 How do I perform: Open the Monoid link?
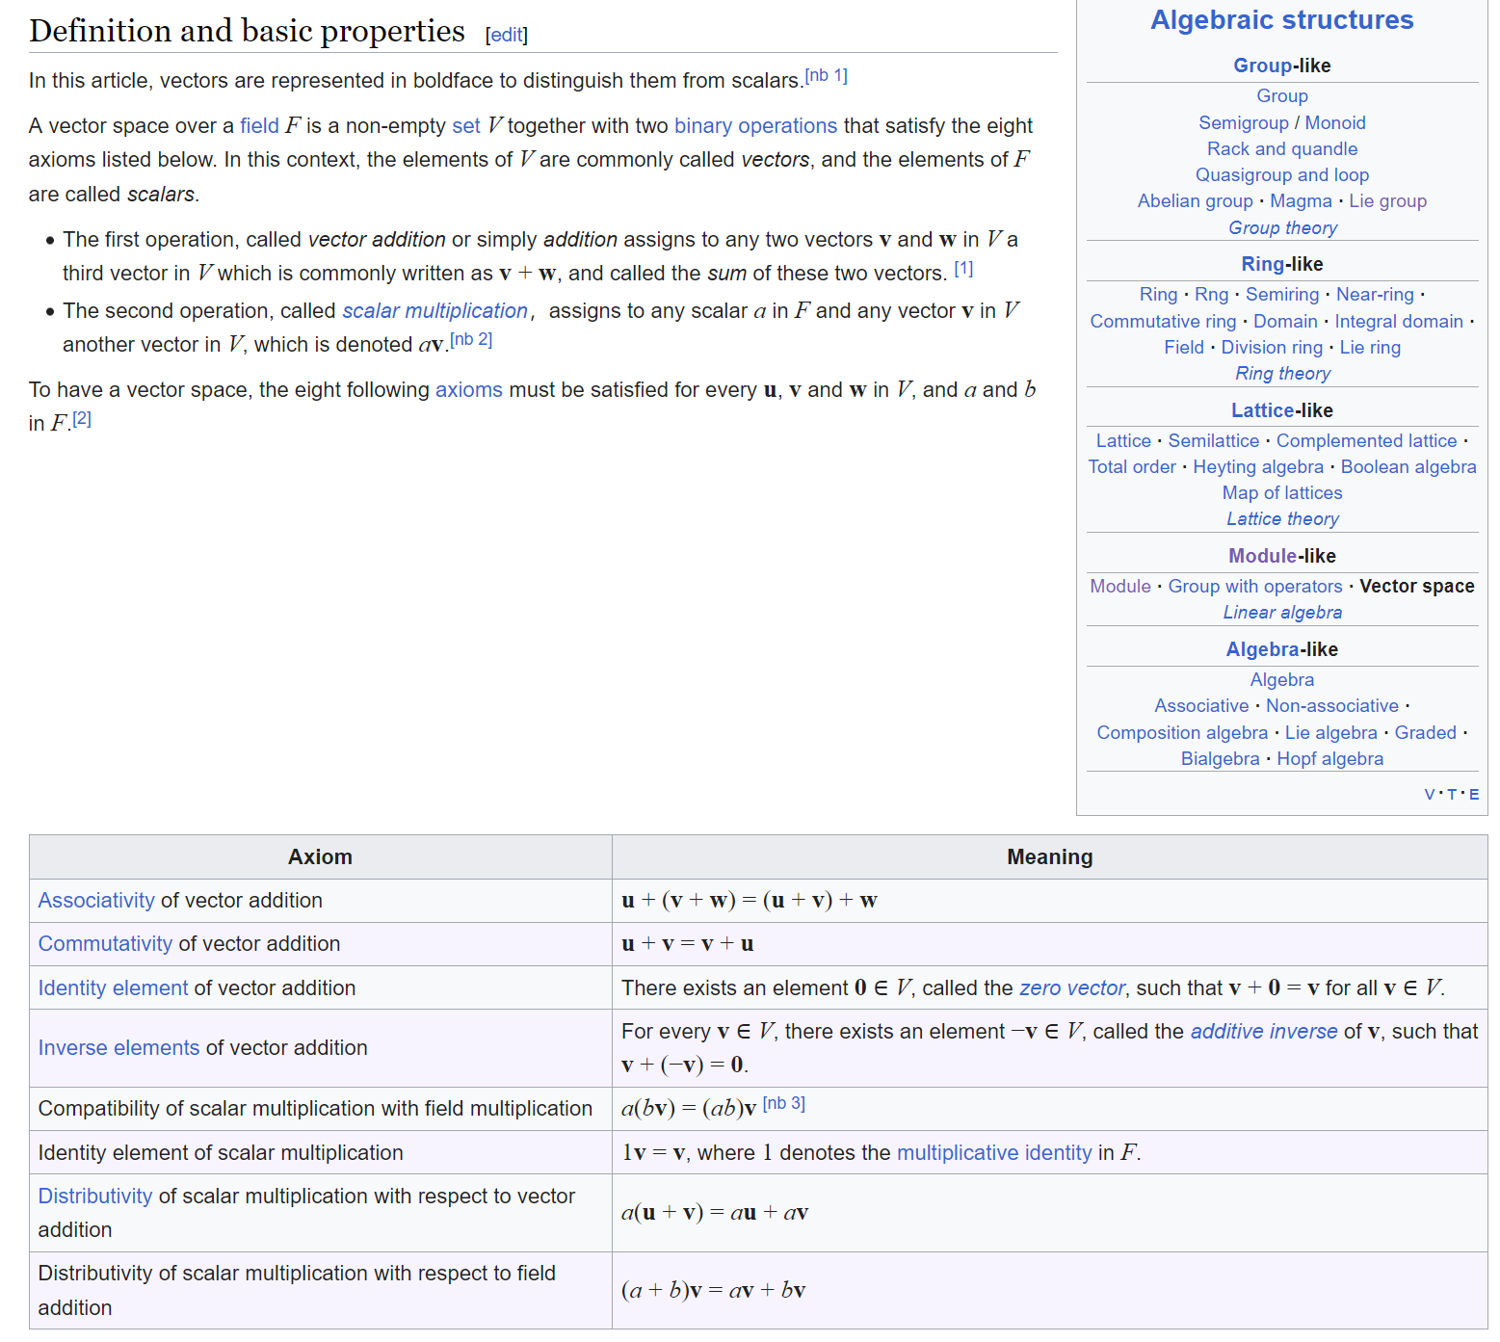pos(1334,123)
